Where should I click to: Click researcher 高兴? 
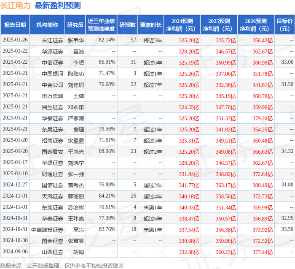[x=79, y=230]
